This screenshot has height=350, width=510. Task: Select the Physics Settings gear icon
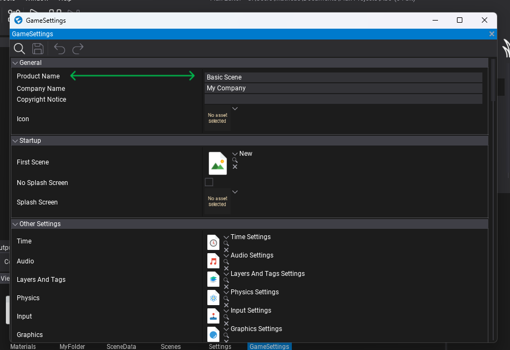[x=213, y=298]
